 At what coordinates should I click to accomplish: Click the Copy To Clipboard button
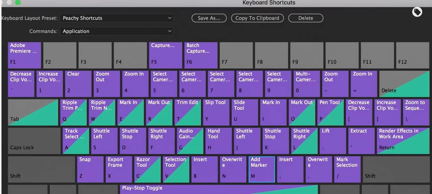click(x=257, y=18)
